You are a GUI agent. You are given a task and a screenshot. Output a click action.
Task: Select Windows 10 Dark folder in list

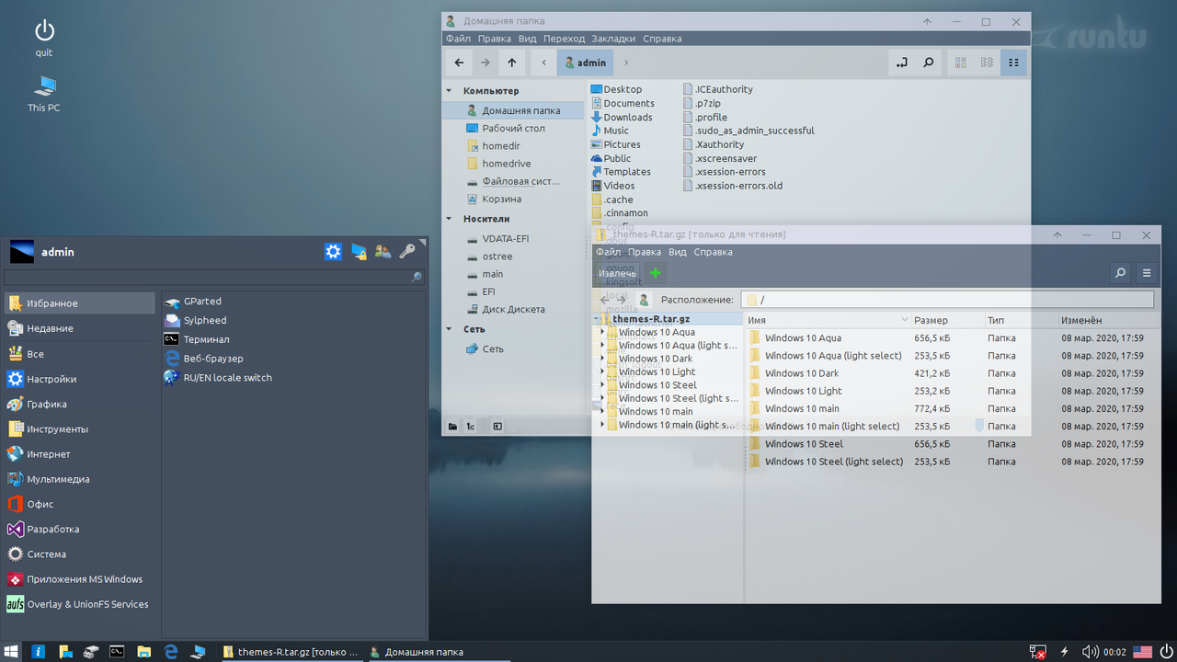(x=952, y=373)
